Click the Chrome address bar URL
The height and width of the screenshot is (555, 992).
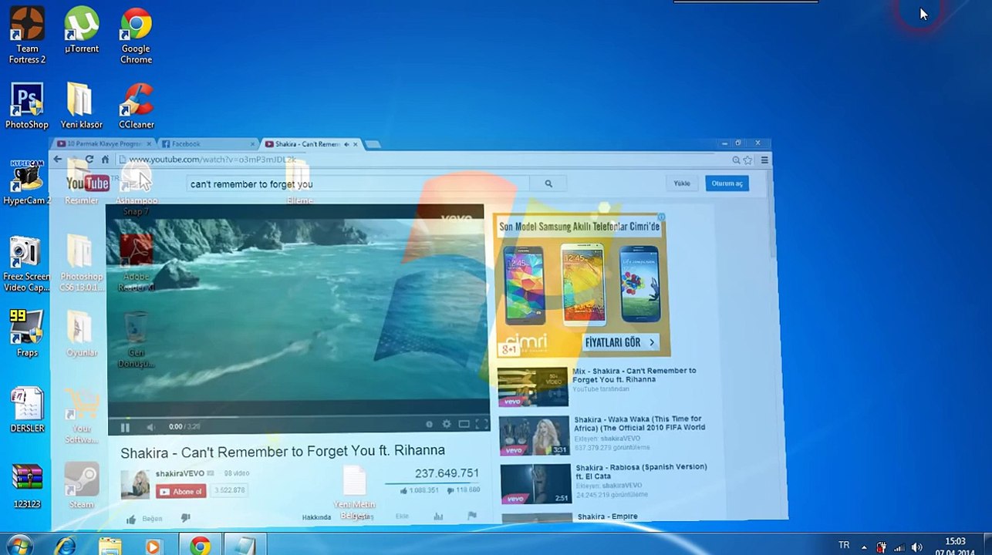[212, 160]
